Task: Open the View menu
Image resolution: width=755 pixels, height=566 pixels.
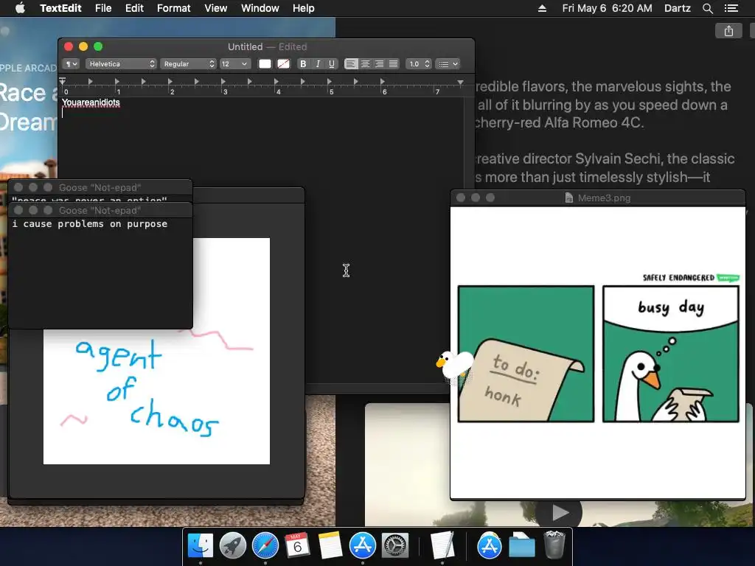Action: point(216,8)
